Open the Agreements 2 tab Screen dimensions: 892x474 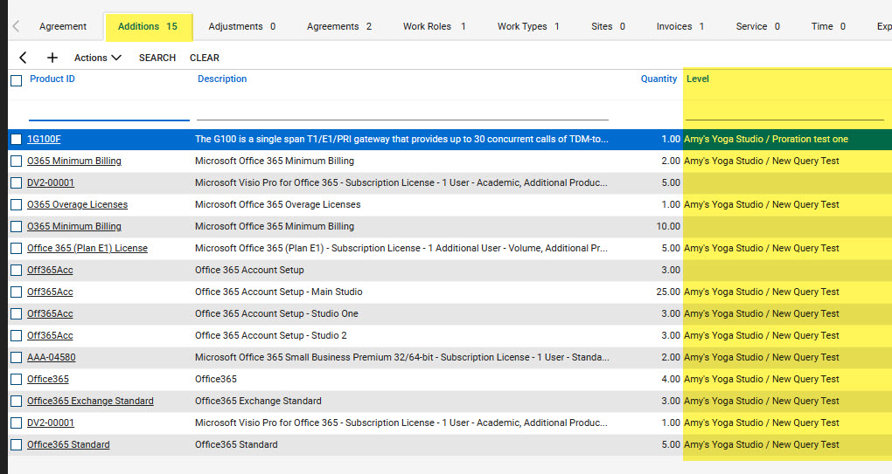(x=339, y=26)
